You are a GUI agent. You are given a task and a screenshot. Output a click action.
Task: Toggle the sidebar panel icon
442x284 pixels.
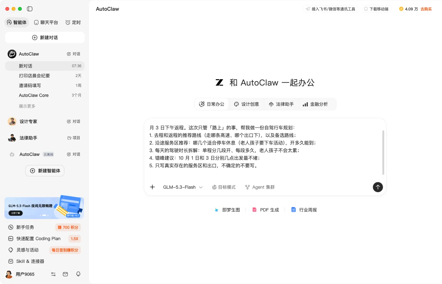coord(30,9)
